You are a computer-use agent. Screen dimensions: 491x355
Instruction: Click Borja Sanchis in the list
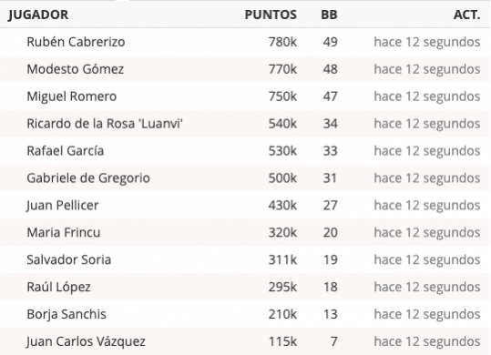pos(66,314)
